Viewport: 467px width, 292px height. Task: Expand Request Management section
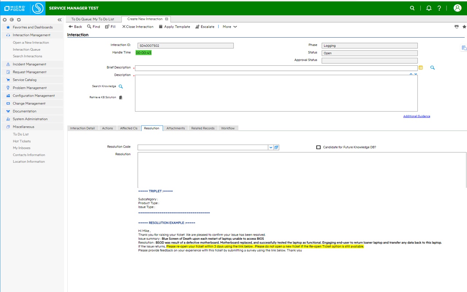tap(32, 72)
